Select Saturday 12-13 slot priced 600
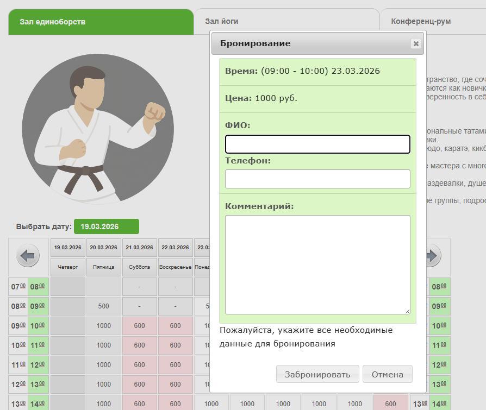The image size is (486, 410). tap(140, 384)
